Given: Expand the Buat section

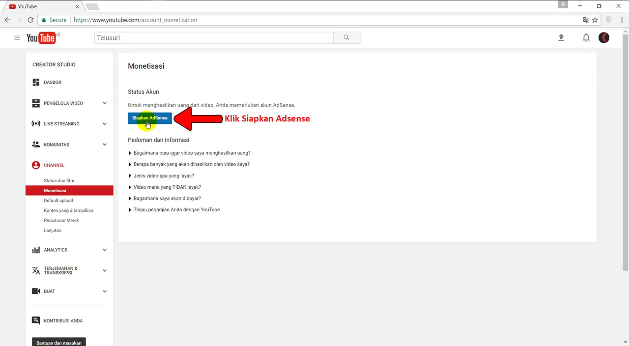Looking at the screenshot, I should (x=105, y=291).
